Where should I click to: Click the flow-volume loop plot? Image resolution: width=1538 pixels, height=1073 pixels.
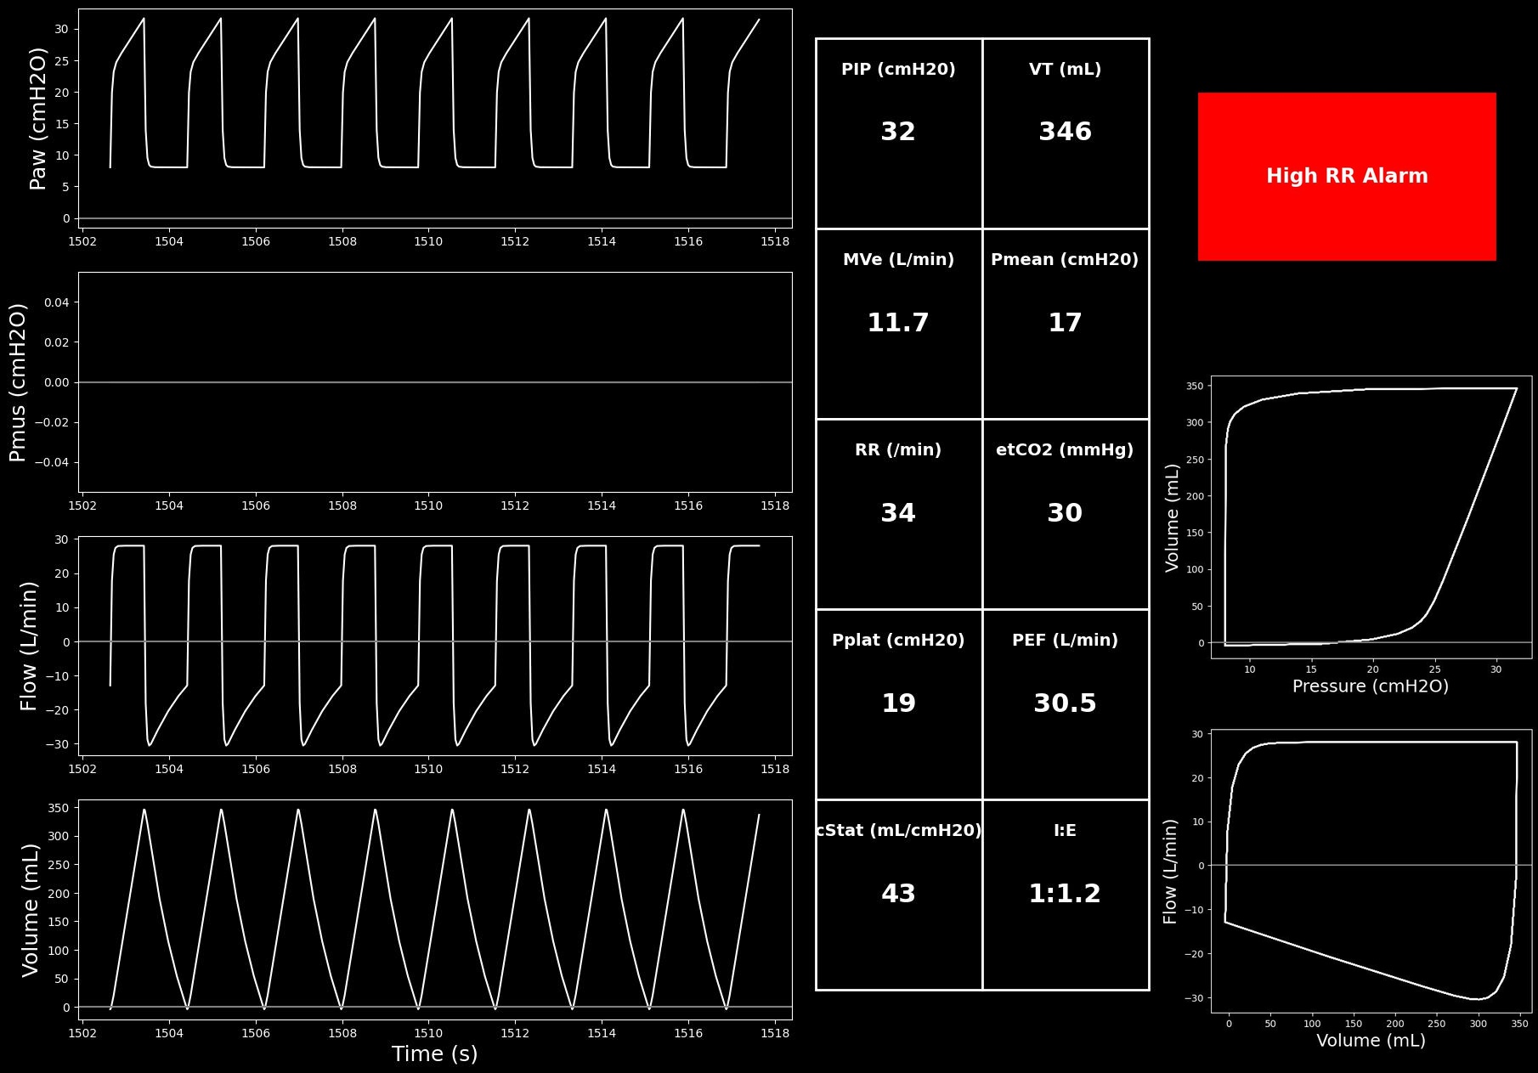1371,871
